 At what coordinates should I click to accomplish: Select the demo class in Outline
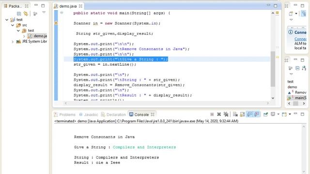point(292,87)
